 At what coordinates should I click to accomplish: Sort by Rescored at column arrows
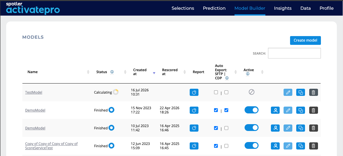click(x=184, y=72)
